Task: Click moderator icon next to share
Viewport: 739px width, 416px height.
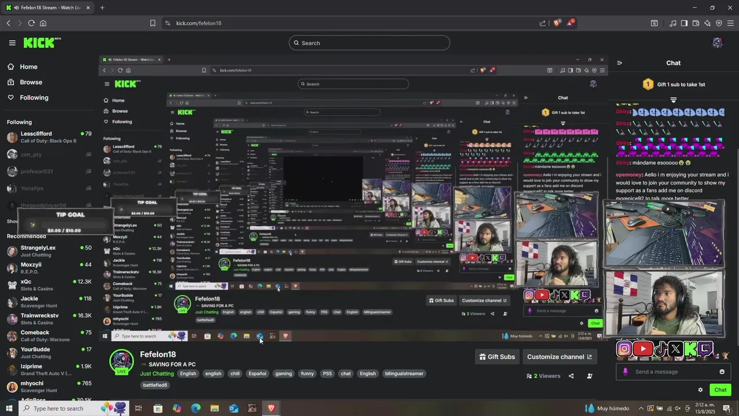Action: click(x=589, y=376)
